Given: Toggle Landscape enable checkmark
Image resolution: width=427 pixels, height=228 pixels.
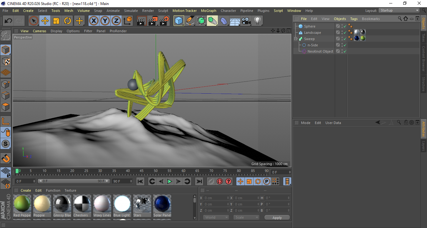Looking at the screenshot, I should (x=345, y=33).
